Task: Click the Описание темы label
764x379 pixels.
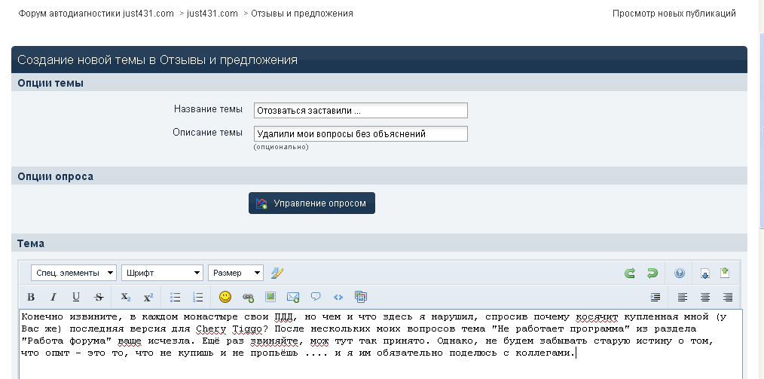Action: pos(207,133)
